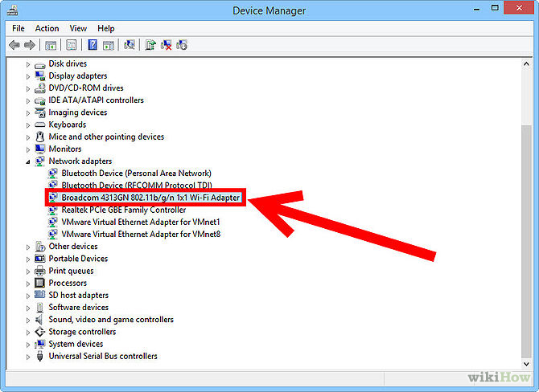The image size is (539, 392).
Task: Select Bluetooth Device (Personal Area Network)
Action: tap(137, 174)
